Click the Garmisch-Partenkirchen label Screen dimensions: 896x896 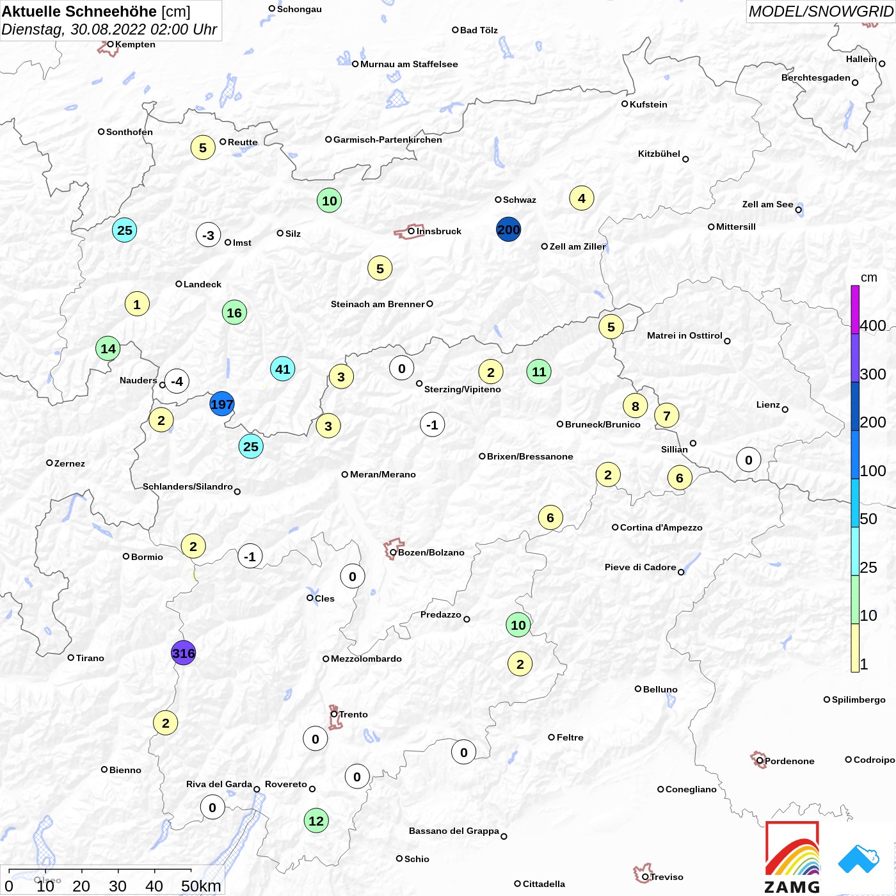388,140
